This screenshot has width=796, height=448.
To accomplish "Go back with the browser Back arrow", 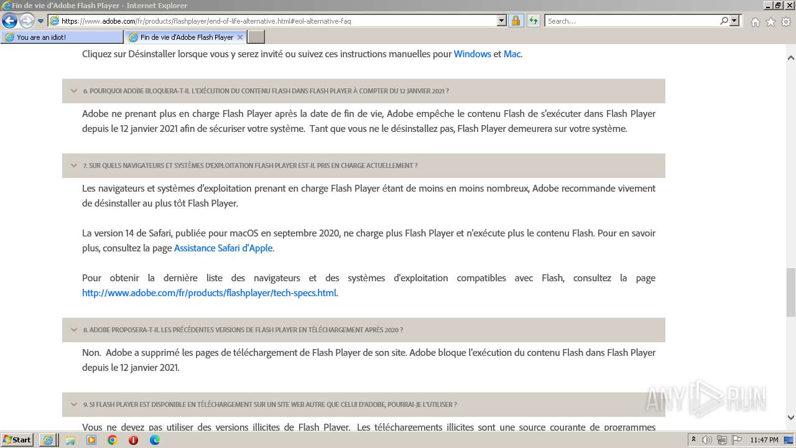I will point(9,21).
